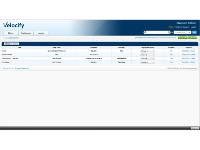
Task: Copy the Loan Amount criteria
Action: tap(188, 58)
